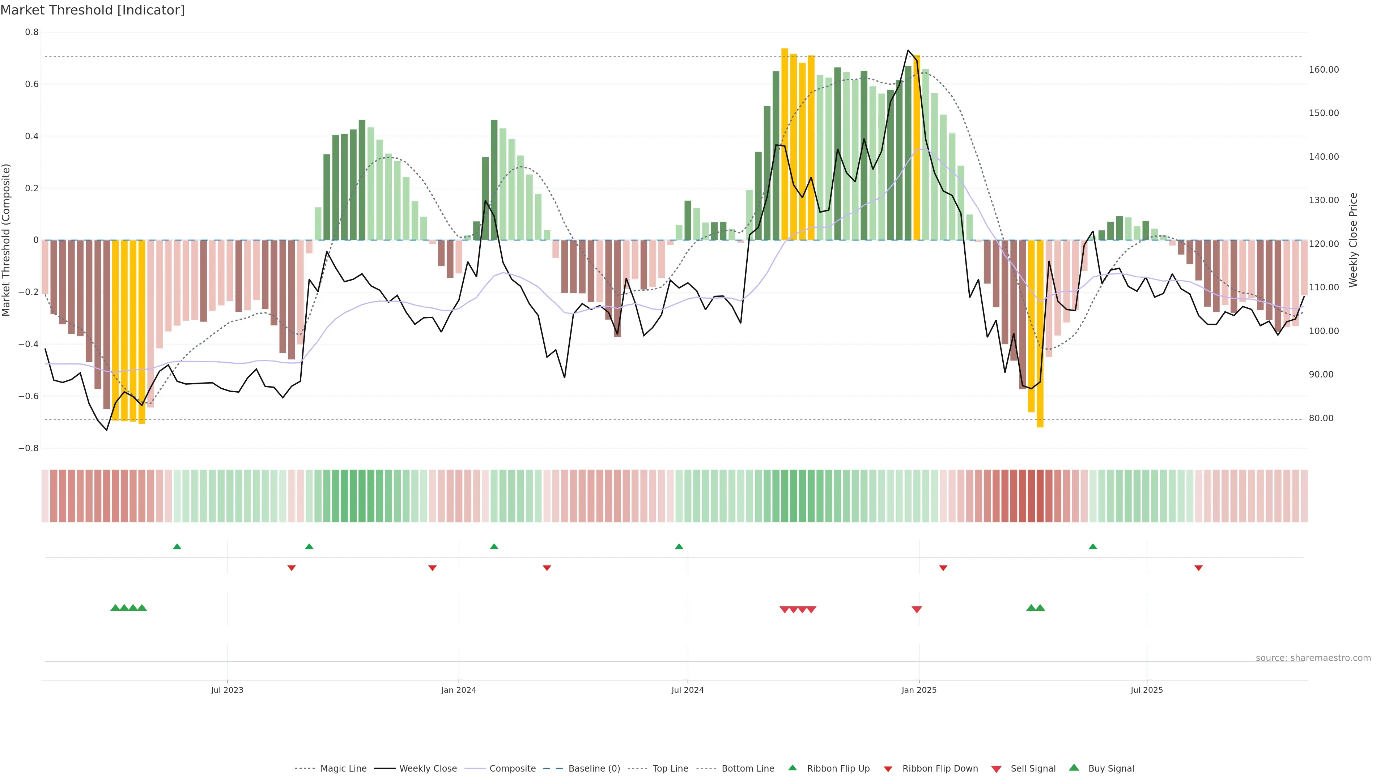Click the Ribbon Flip Up legend icon

792,768
